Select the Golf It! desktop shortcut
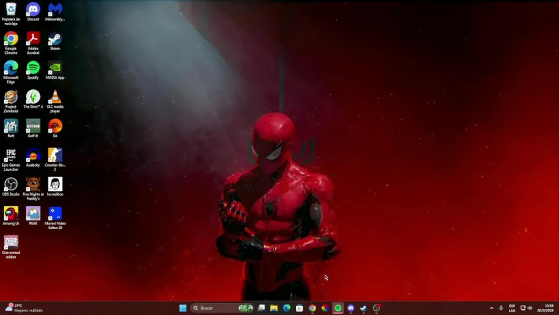 (33, 129)
